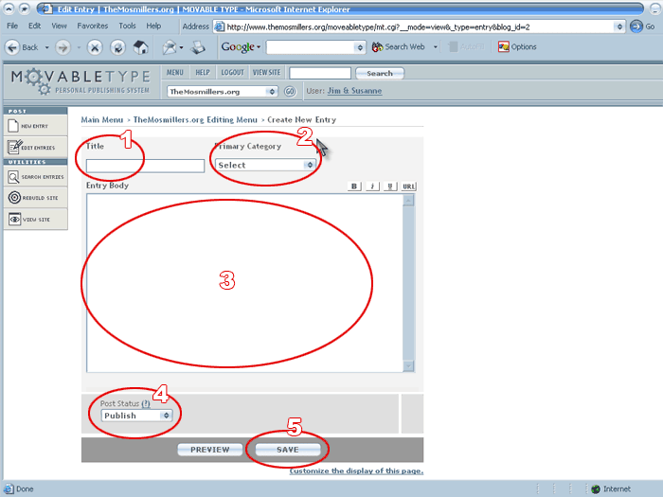Open the browser Help menu

[153, 26]
